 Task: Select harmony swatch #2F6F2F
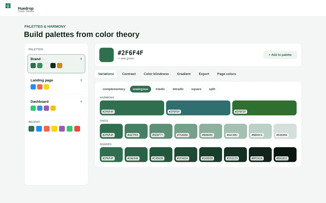264,108
